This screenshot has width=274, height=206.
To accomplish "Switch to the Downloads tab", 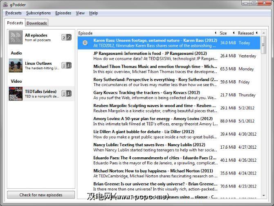I will (37, 23).
